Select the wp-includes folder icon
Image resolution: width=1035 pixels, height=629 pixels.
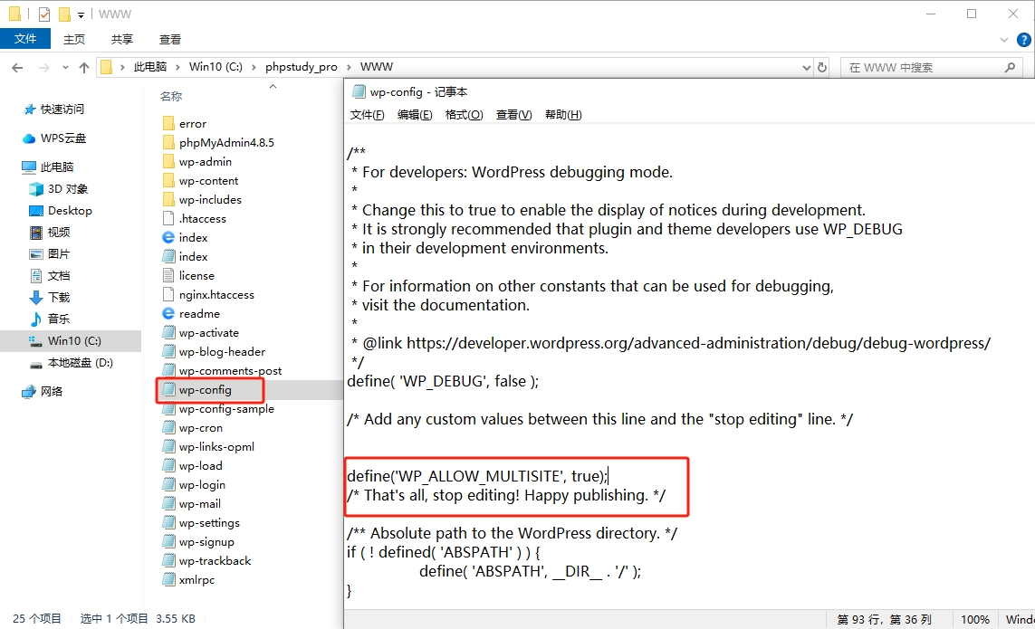tap(168, 199)
